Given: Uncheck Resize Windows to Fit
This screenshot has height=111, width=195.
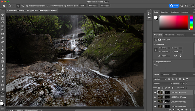Looking at the screenshot, I should (27, 5).
